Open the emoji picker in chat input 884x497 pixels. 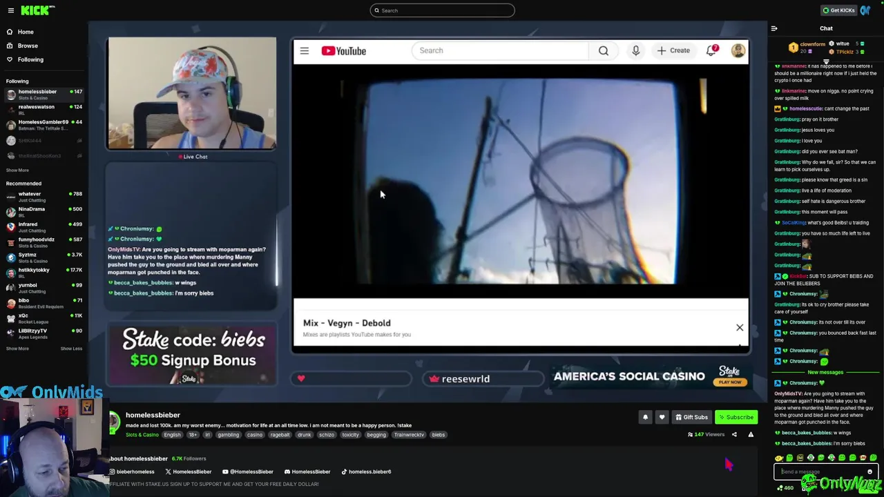coord(869,472)
